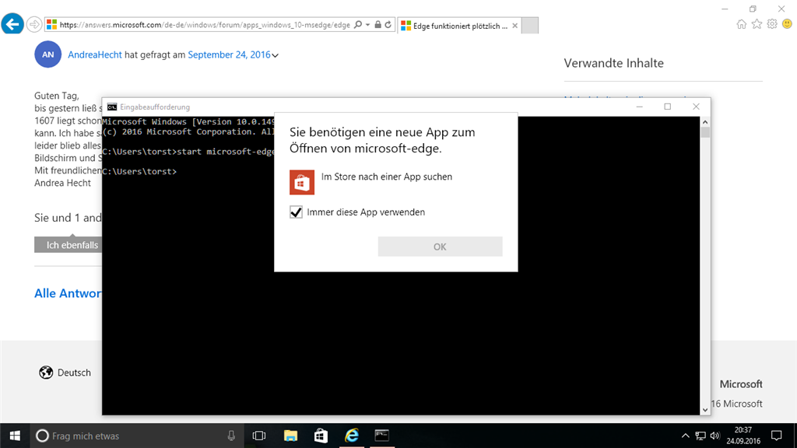Click the volume speaker tray icon
The width and height of the screenshot is (797, 448).
click(x=715, y=436)
